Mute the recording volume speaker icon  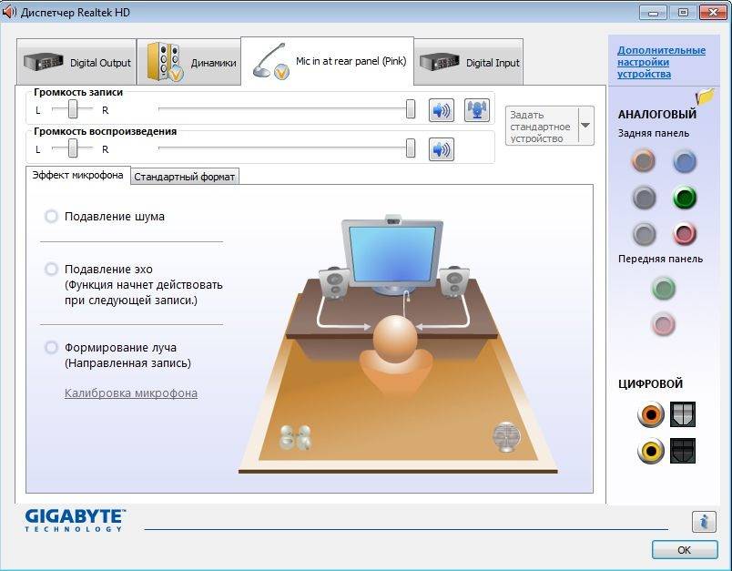(442, 111)
